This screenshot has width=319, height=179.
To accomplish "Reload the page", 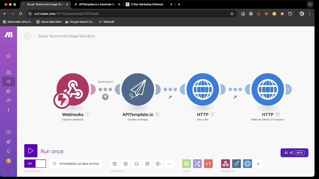I will [20, 14].
